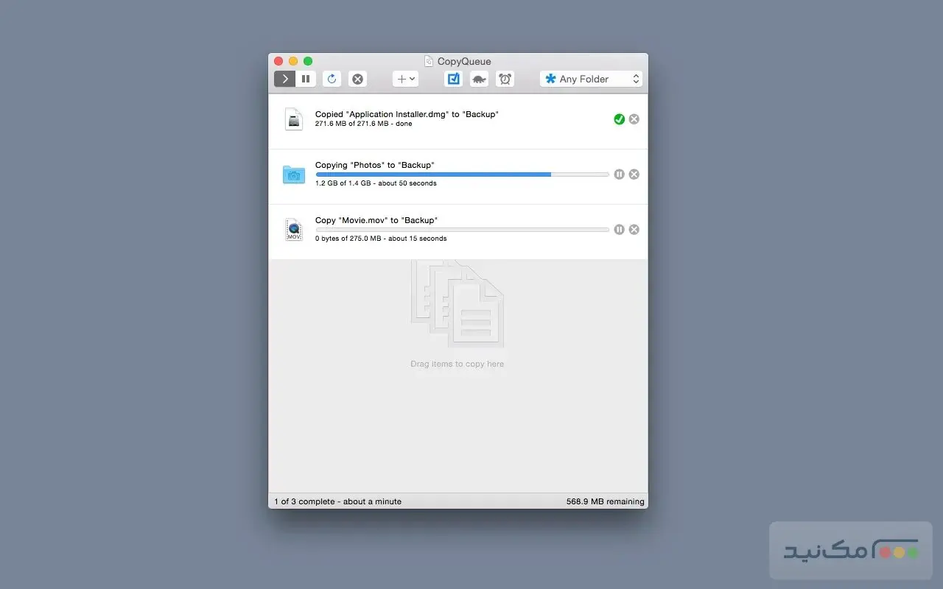Click the retry circular arrow icon
The width and height of the screenshot is (943, 589).
click(x=332, y=79)
